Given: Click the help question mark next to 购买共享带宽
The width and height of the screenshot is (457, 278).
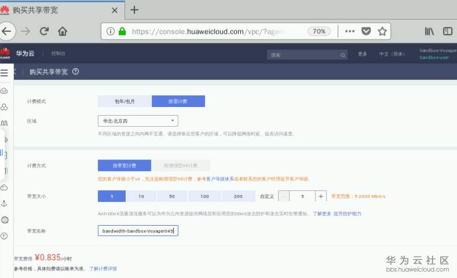Looking at the screenshot, I should [76, 72].
